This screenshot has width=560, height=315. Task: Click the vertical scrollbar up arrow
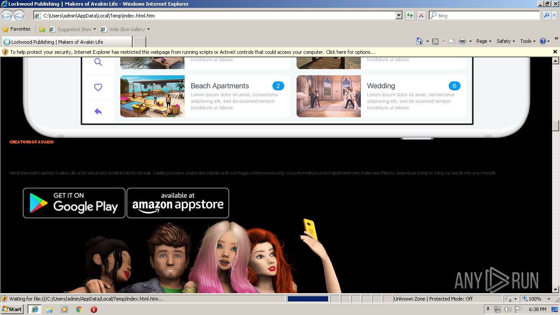coord(556,60)
